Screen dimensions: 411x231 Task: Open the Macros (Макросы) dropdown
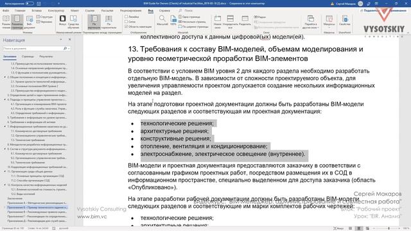[329, 22]
